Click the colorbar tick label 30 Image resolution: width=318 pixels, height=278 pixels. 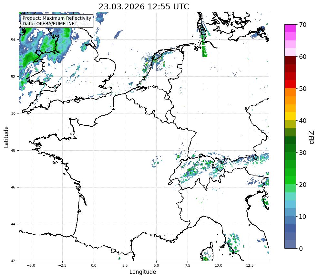pos(303,153)
